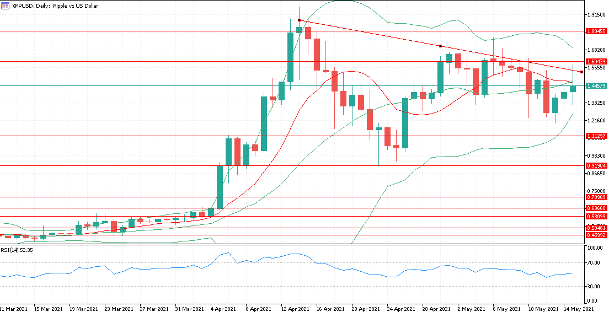Click the 0.86650 price scale value
609x312 pixels.
(597, 174)
